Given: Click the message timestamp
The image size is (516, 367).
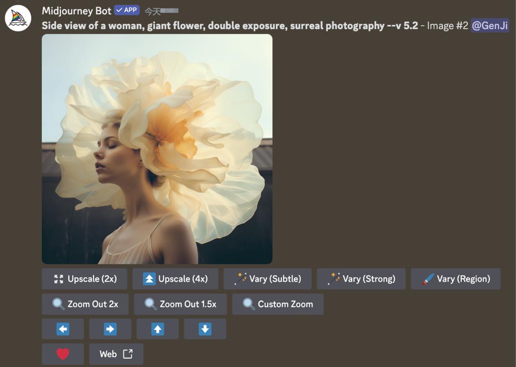Looking at the screenshot, I should pos(161,11).
